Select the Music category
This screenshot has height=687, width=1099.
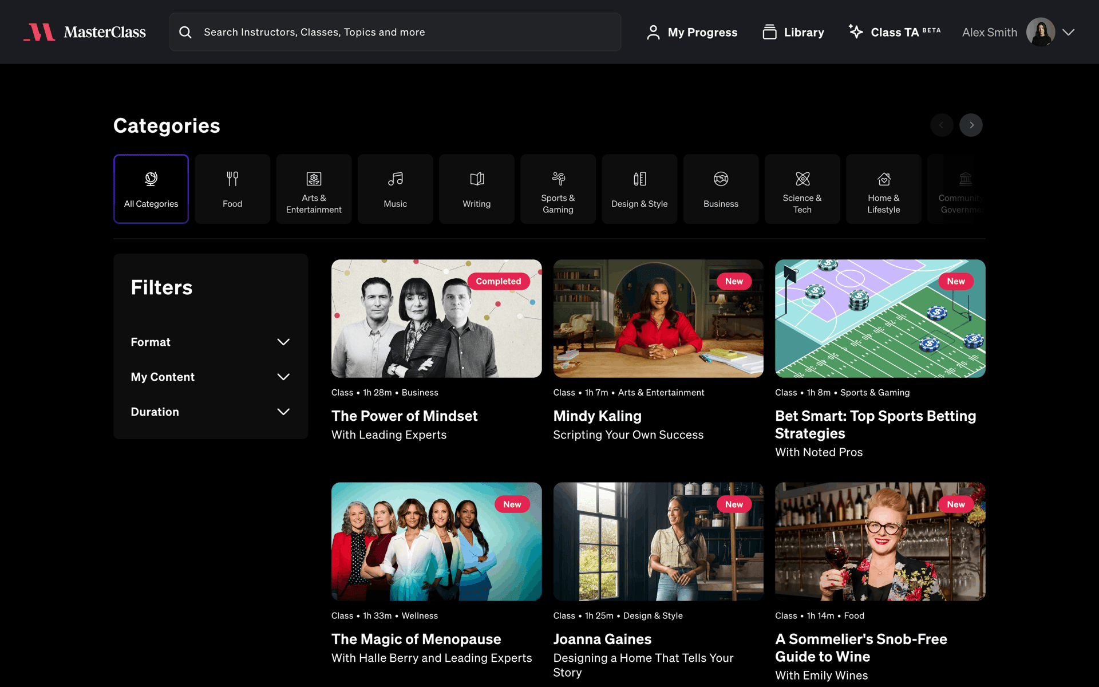pyautogui.click(x=395, y=189)
